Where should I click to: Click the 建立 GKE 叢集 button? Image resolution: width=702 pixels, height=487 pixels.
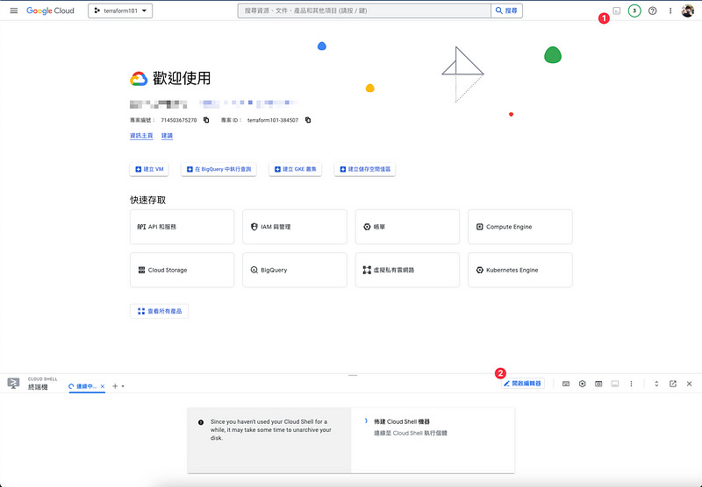295,169
